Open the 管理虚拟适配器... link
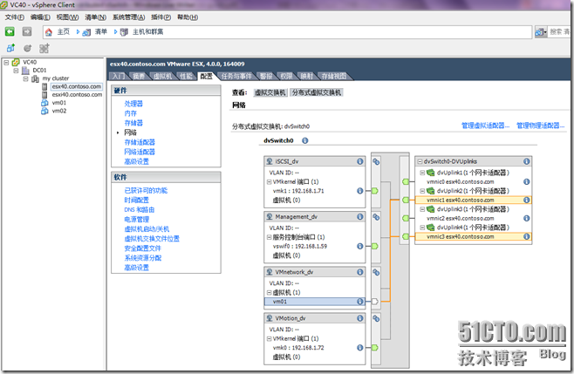This screenshot has height=374, width=574. coord(485,126)
